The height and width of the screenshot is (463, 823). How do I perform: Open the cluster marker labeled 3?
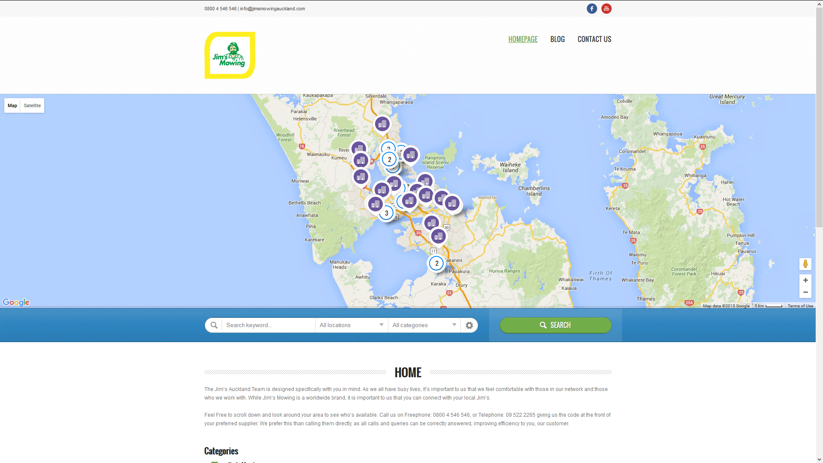[386, 213]
